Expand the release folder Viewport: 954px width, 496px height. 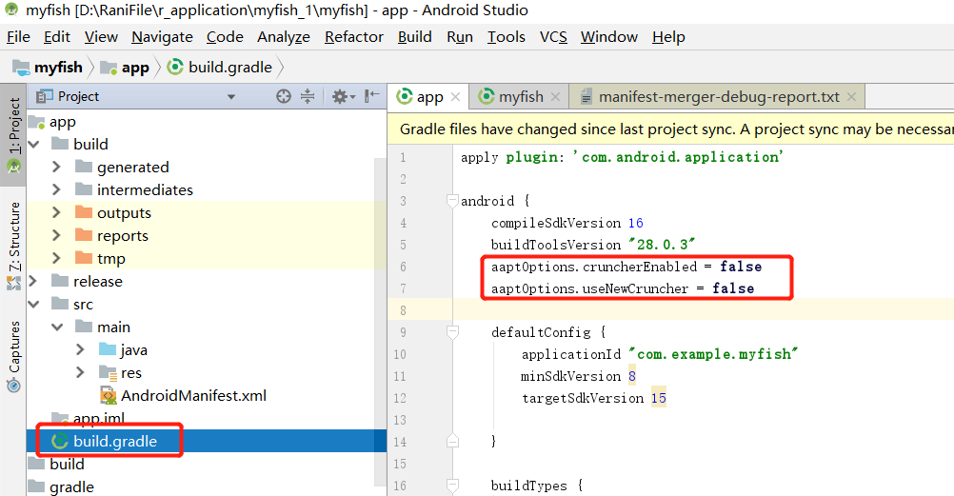tap(34, 281)
